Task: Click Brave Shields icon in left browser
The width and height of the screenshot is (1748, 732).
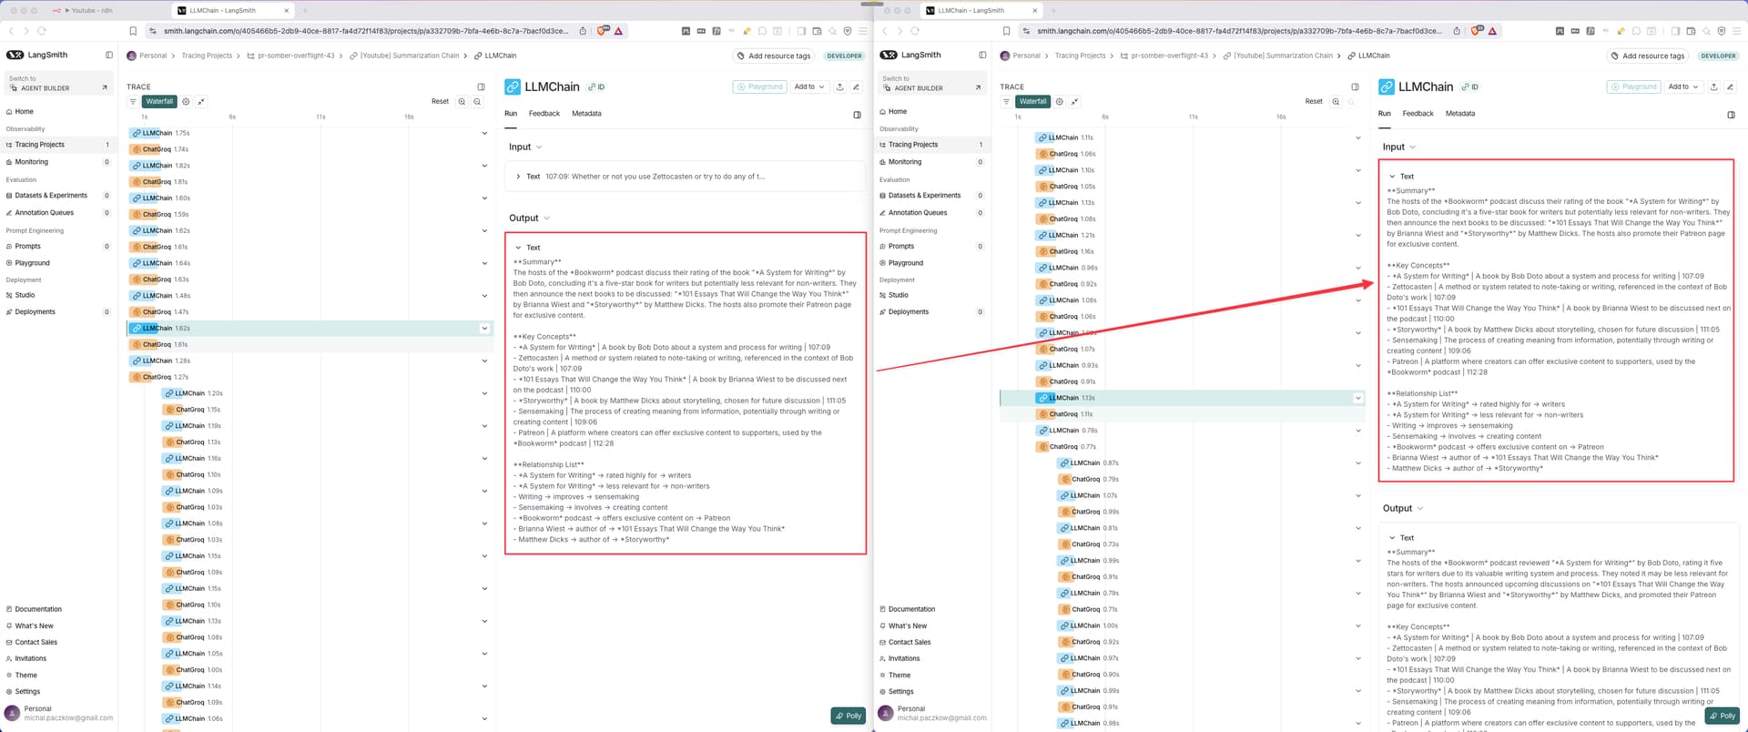Action: [603, 31]
